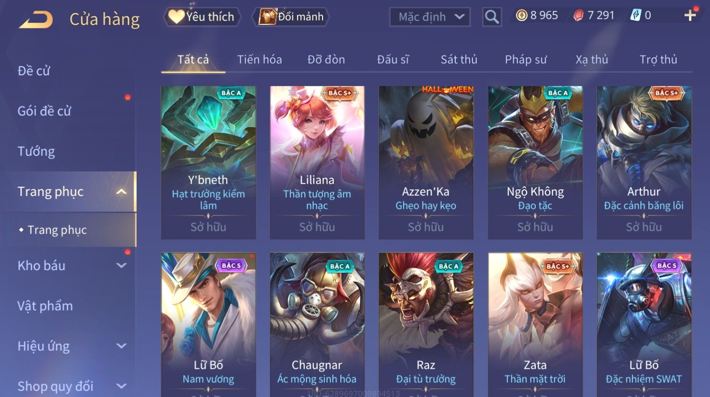Add currency with the plus icon
The height and width of the screenshot is (397, 710).
pos(690,16)
